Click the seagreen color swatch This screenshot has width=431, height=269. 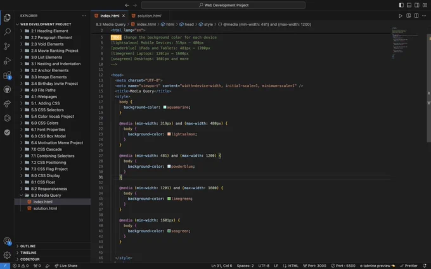(x=169, y=231)
